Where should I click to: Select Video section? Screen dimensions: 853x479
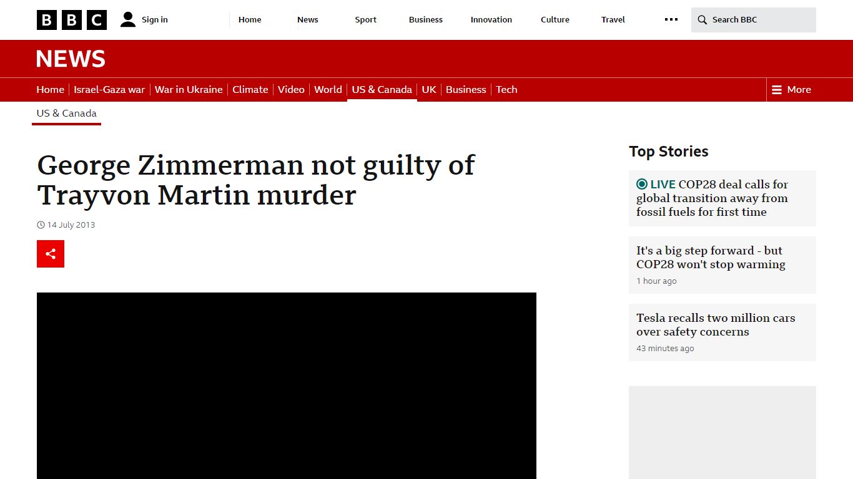[291, 90]
